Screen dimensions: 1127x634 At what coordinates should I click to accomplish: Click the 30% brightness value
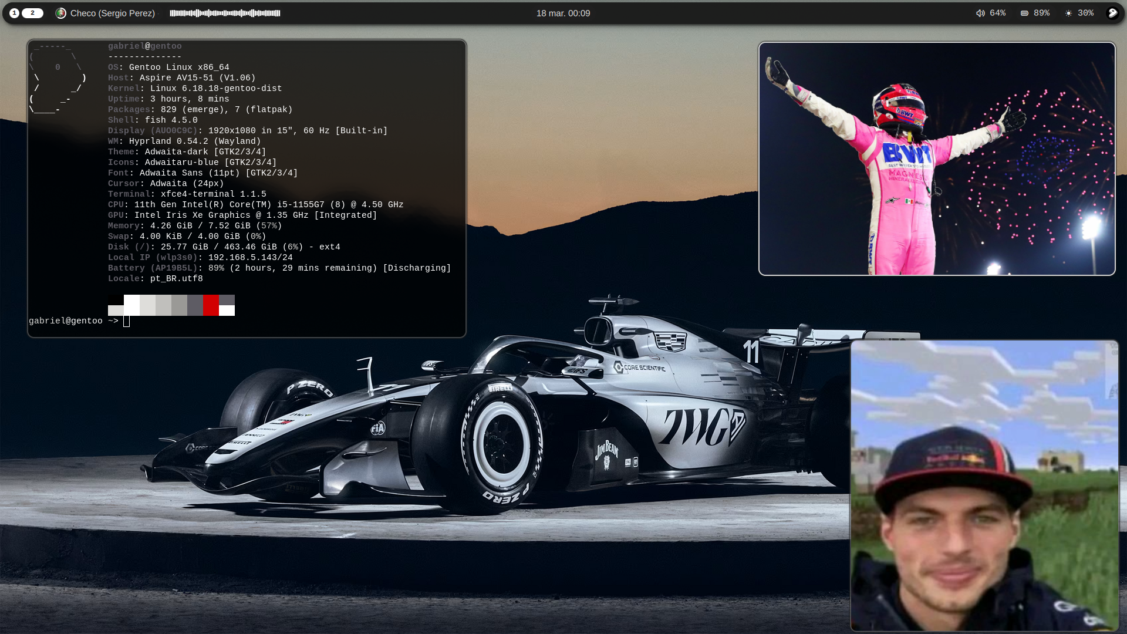[x=1085, y=13]
